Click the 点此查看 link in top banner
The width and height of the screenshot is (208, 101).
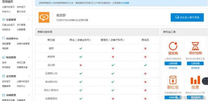point(125,3)
